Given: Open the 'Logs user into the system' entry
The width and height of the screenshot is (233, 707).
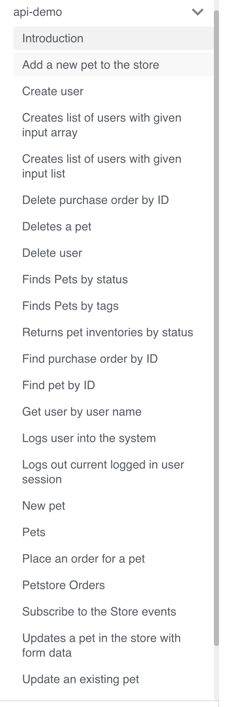Looking at the screenshot, I should click(89, 438).
